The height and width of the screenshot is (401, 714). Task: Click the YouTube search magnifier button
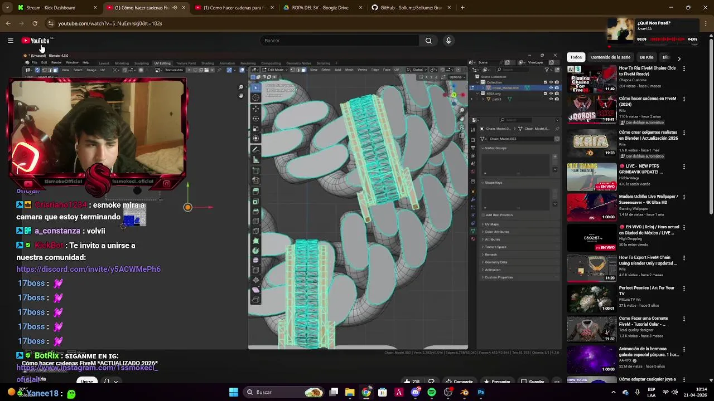(x=428, y=41)
